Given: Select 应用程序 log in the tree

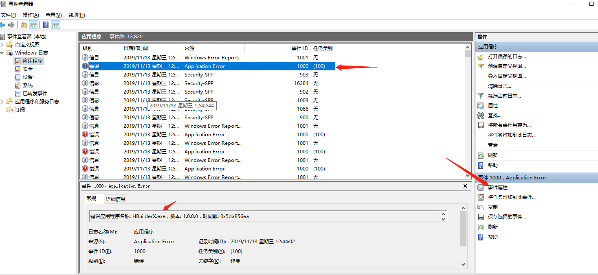Looking at the screenshot, I should 33,61.
